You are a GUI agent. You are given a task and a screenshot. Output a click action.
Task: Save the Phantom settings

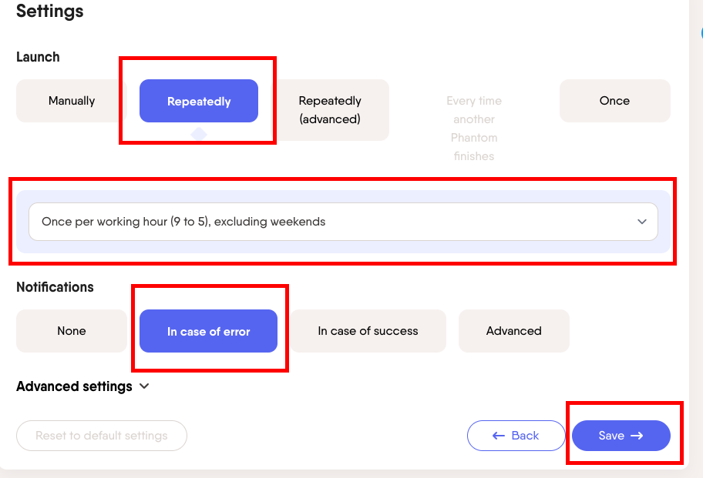tap(621, 436)
